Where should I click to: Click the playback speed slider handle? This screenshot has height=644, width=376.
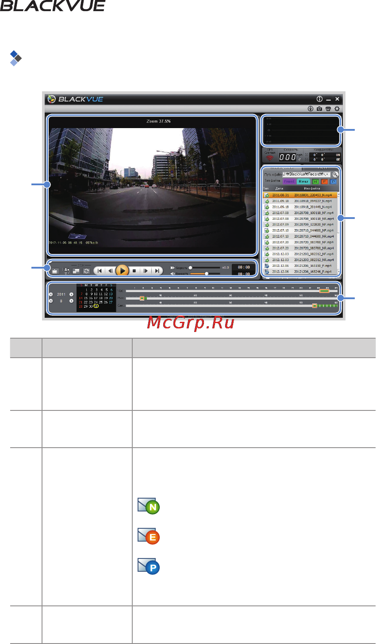190,268
